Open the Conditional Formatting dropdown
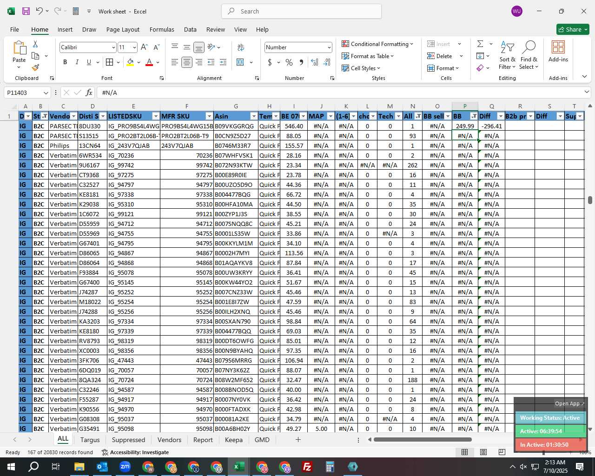 377,44
